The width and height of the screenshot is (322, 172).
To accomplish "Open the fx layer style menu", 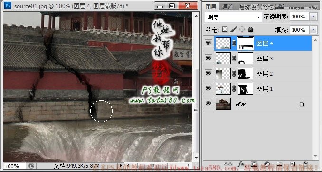I will (x=241, y=164).
